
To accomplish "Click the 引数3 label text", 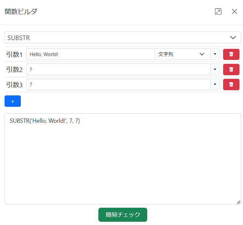I will [14, 85].
